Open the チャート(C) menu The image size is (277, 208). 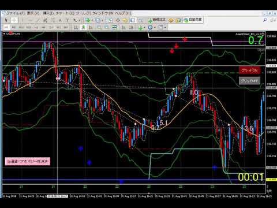[65, 13]
